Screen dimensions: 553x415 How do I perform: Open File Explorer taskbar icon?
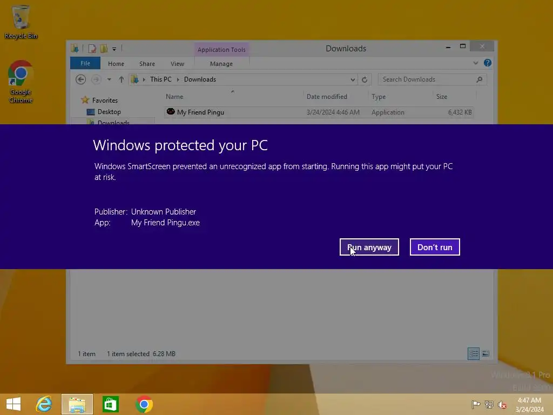[x=77, y=404]
